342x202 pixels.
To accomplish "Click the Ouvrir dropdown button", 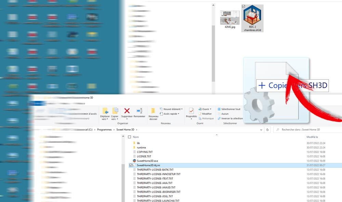I will [205, 109].
